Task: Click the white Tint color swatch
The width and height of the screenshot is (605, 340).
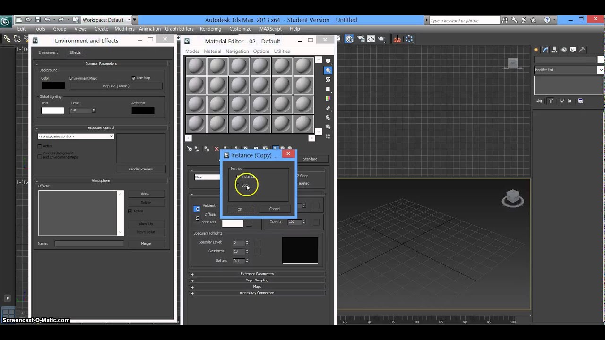Action: (x=52, y=110)
